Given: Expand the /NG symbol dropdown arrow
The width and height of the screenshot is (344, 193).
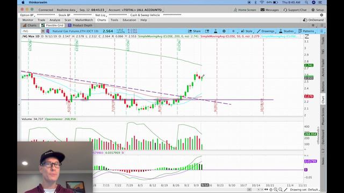Looking at the screenshot, I should pos(43,31).
